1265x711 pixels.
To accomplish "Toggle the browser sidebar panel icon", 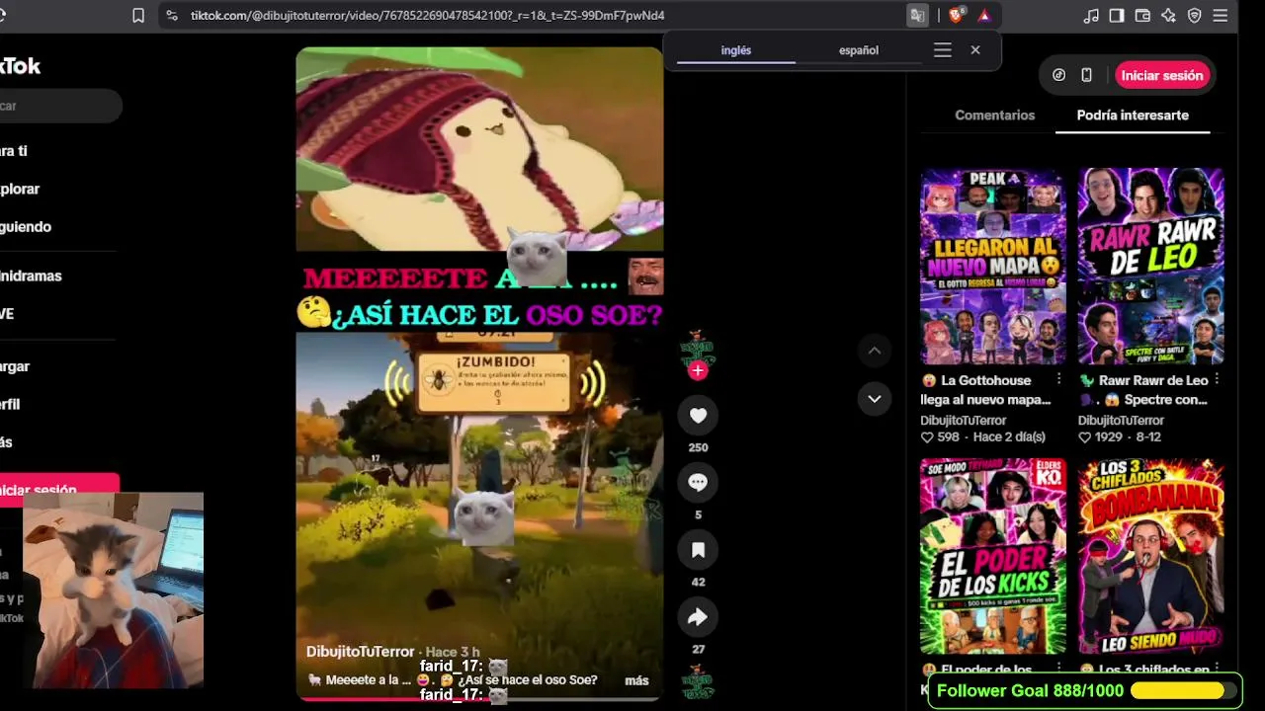I will (1117, 16).
